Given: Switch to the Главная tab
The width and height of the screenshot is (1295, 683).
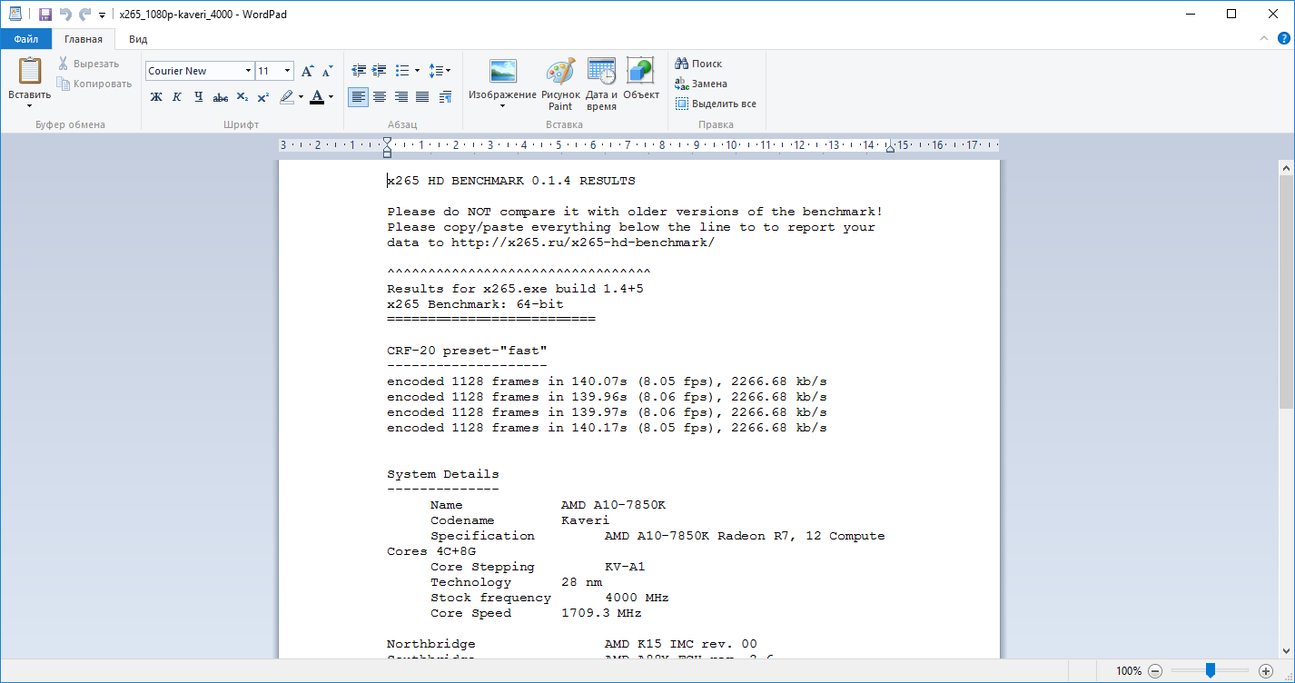Looking at the screenshot, I should click(84, 39).
